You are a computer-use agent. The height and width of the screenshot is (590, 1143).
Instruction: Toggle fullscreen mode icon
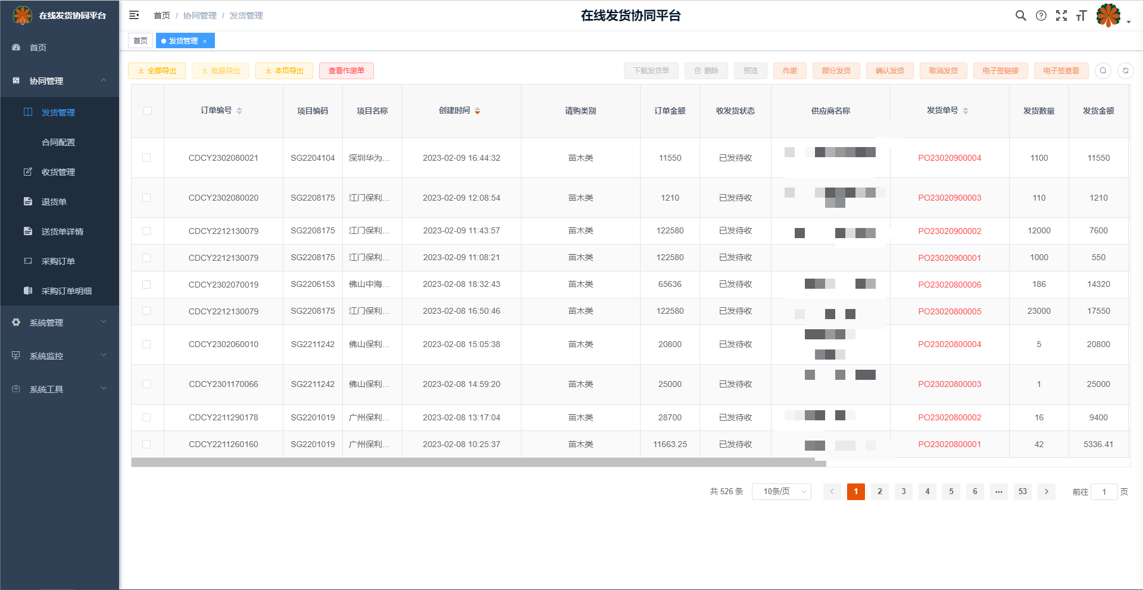coord(1061,16)
